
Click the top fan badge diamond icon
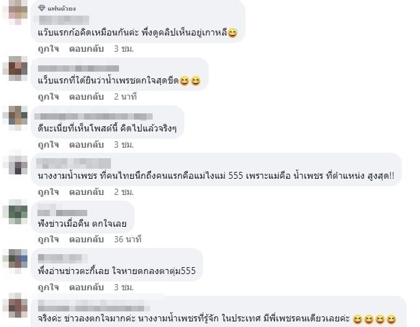(42, 8)
